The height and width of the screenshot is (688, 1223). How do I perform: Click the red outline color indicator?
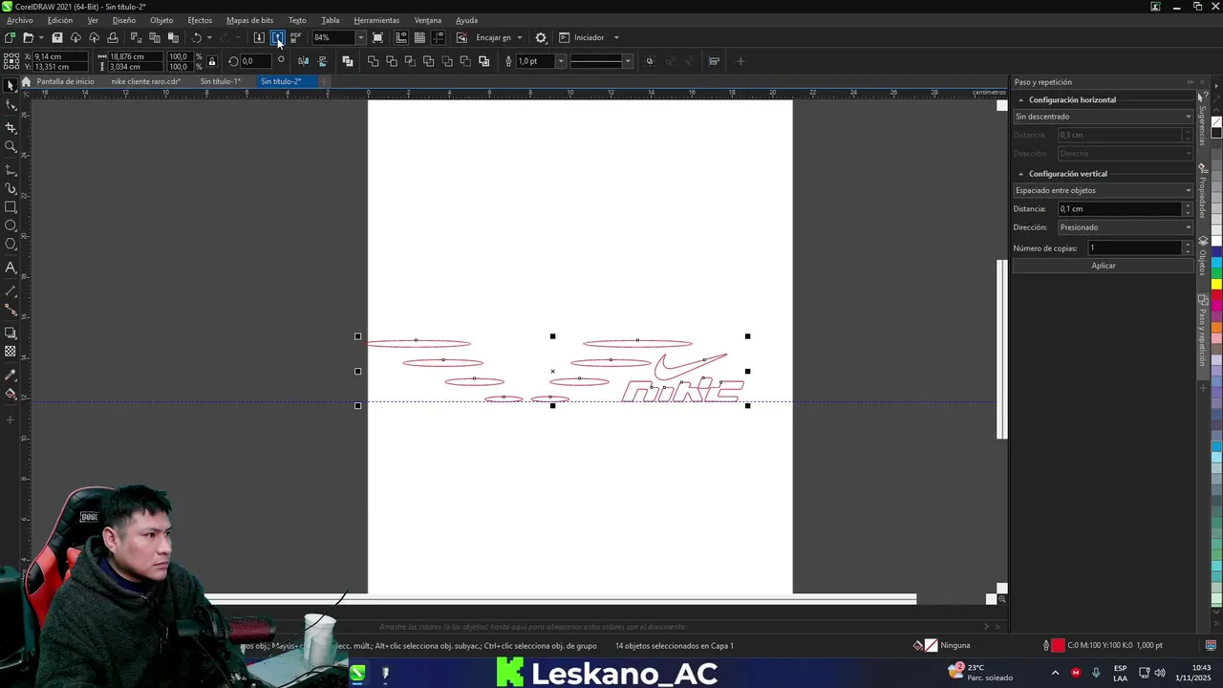(x=1058, y=646)
